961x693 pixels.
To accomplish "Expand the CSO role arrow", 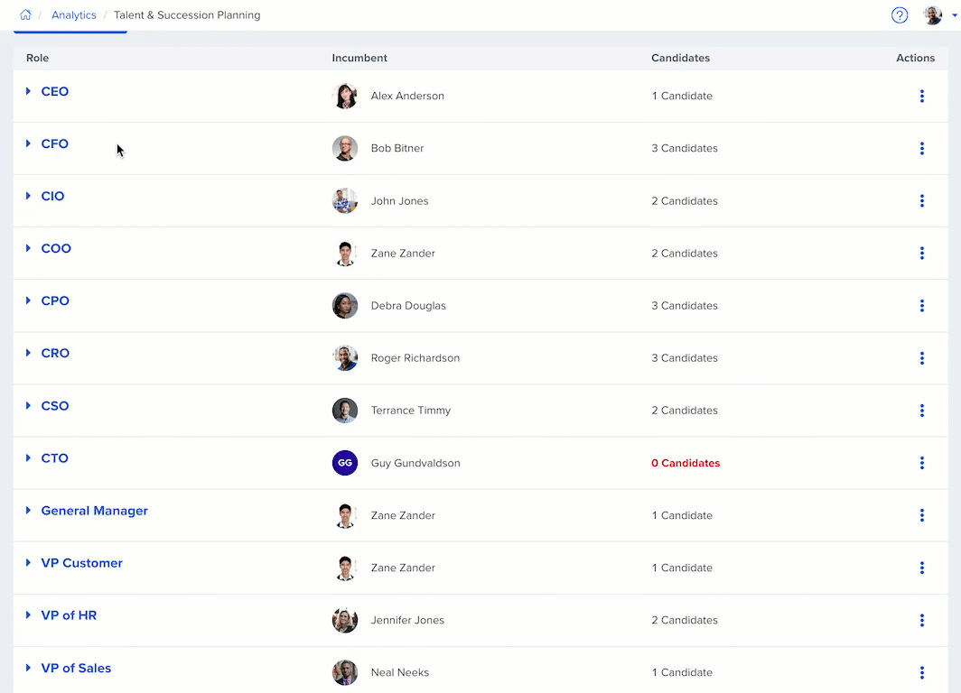I will click(x=29, y=406).
